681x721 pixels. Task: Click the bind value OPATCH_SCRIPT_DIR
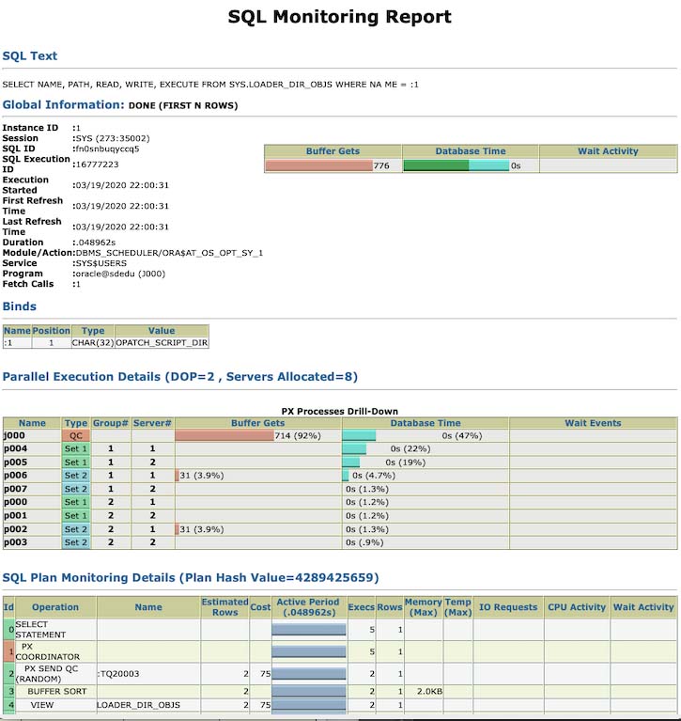click(x=162, y=342)
